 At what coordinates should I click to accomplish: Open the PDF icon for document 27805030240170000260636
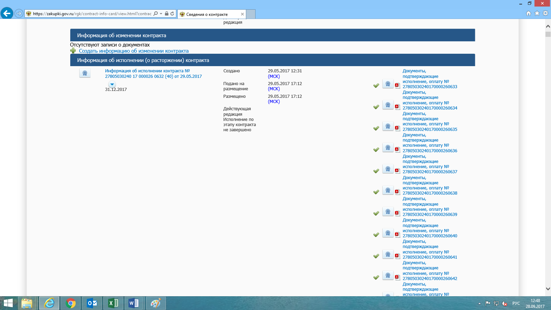click(397, 149)
